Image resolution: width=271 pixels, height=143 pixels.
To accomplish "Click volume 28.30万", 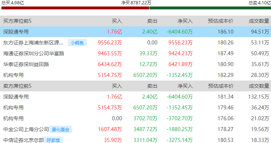I will click(260, 75).
